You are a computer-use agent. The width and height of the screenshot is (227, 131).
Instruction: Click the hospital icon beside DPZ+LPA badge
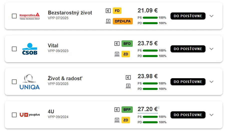pos(108,21)
